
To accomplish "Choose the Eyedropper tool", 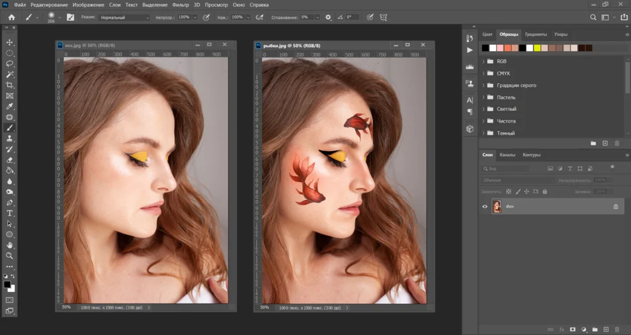I will click(x=9, y=106).
